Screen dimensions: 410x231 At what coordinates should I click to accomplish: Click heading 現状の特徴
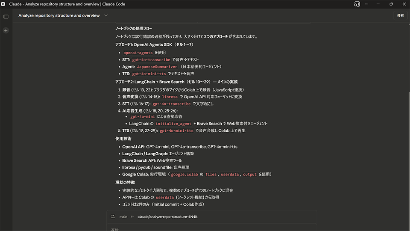coord(125,182)
